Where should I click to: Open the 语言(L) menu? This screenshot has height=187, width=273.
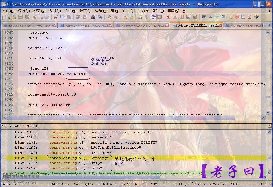point(86,11)
